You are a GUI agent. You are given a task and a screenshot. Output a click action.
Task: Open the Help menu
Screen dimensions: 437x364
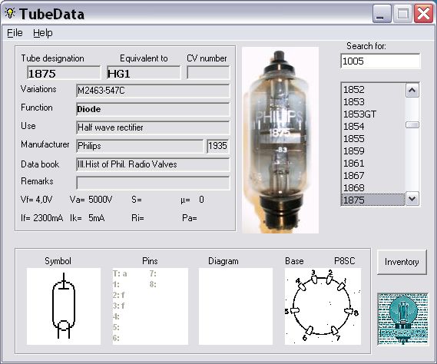tap(43, 33)
